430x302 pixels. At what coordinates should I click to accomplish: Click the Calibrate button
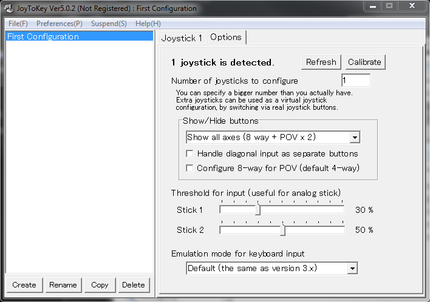pyautogui.click(x=365, y=62)
